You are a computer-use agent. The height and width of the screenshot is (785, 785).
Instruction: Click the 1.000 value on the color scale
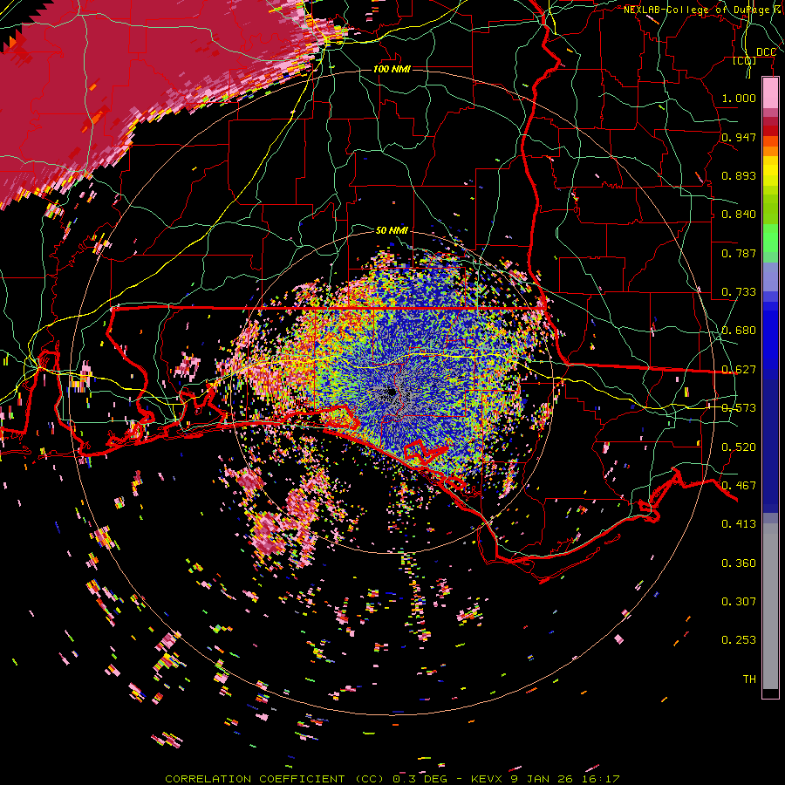tap(739, 98)
